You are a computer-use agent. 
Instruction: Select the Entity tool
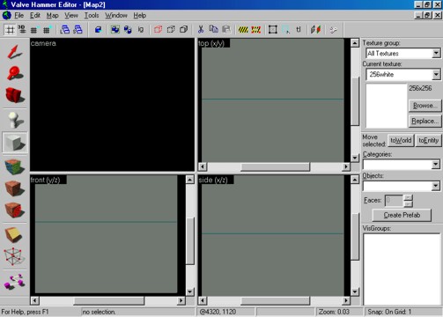tap(15, 120)
